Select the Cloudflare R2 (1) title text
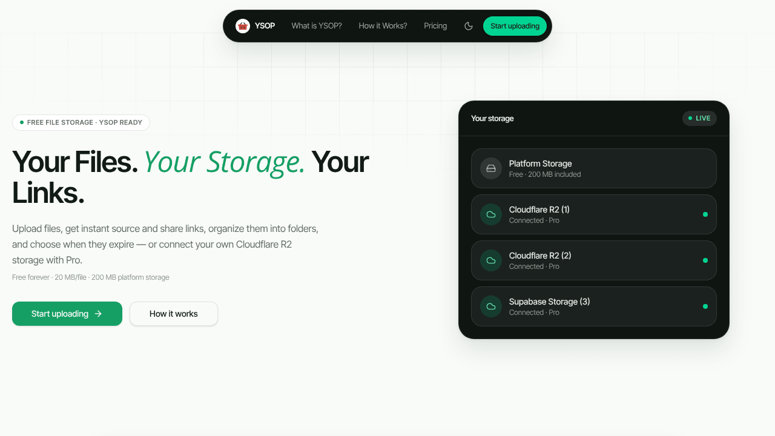 (x=539, y=210)
